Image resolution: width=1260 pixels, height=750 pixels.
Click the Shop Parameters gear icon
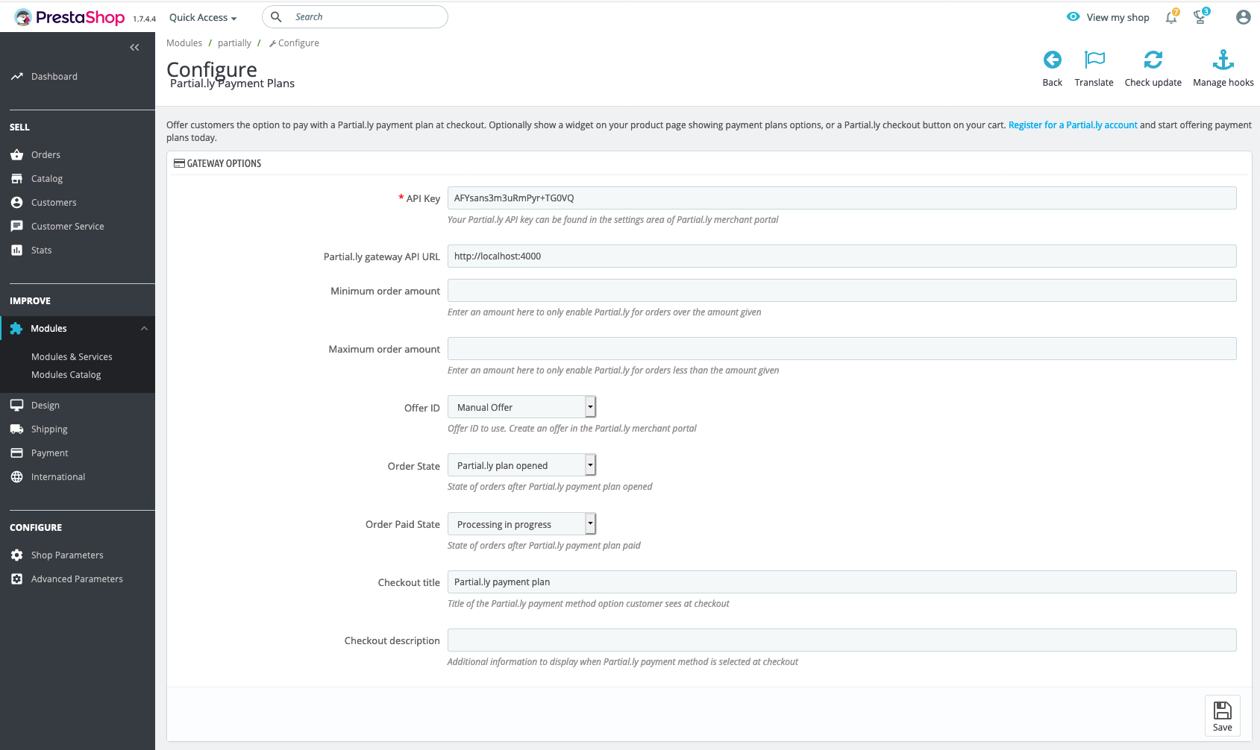(16, 555)
